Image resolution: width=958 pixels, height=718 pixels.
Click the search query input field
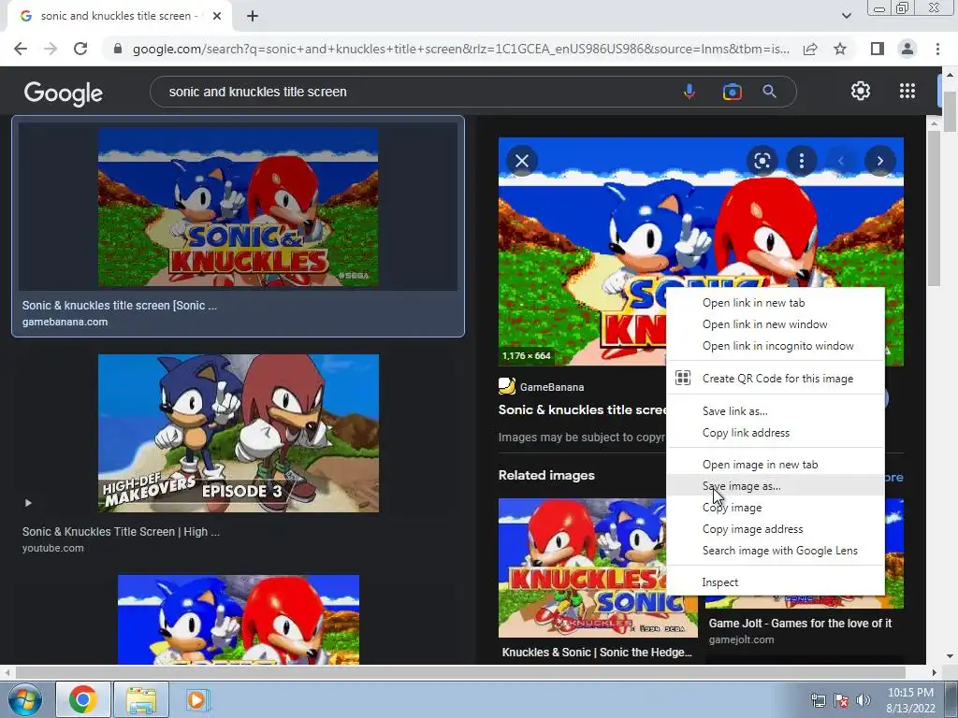[x=415, y=92]
